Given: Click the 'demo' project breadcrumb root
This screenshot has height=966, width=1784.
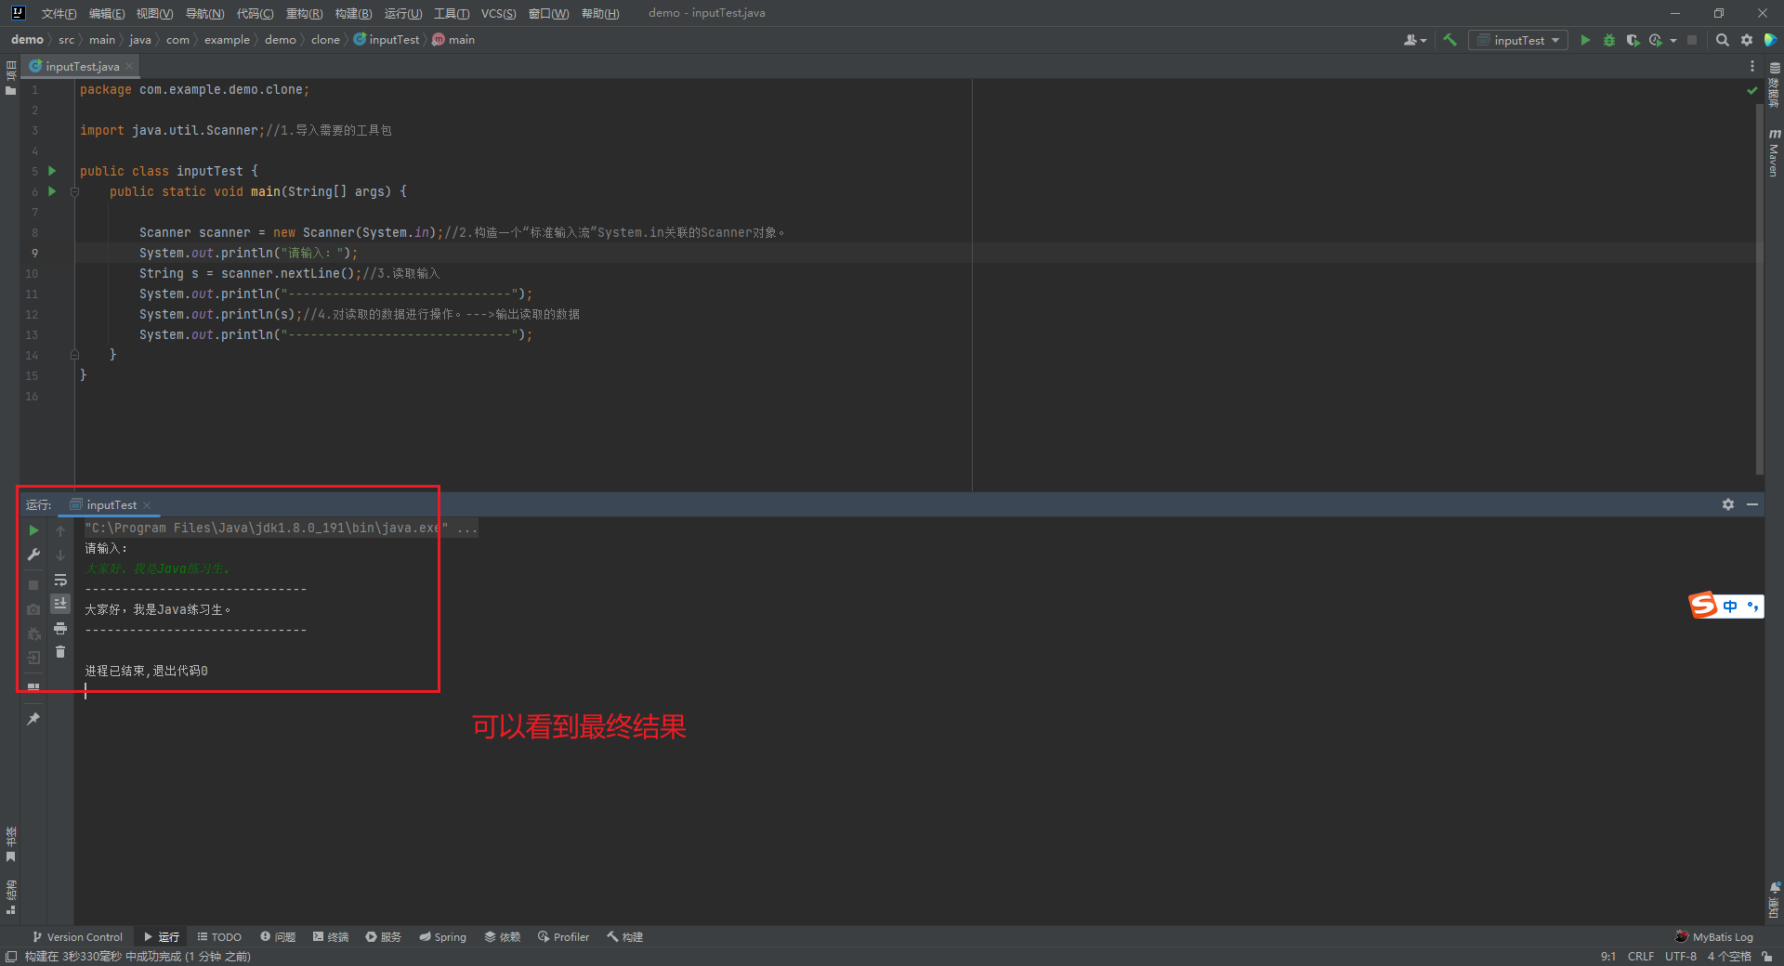Looking at the screenshot, I should [x=27, y=40].
